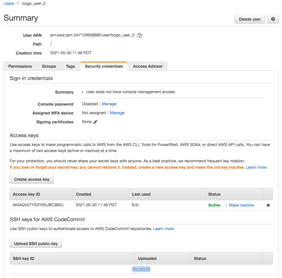Click the Disabled console password status

[x=90, y=104]
